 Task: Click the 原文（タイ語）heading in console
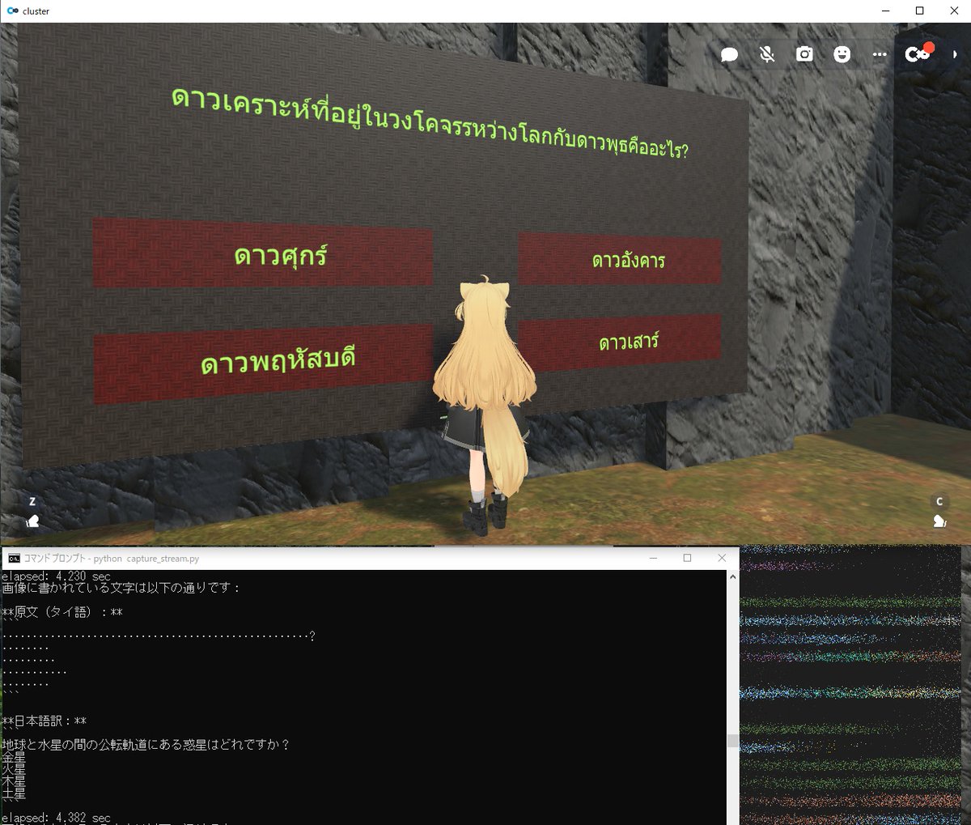(61, 612)
